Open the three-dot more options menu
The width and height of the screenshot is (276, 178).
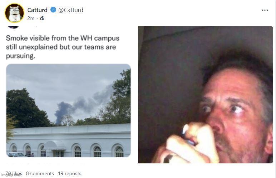[x=265, y=10]
